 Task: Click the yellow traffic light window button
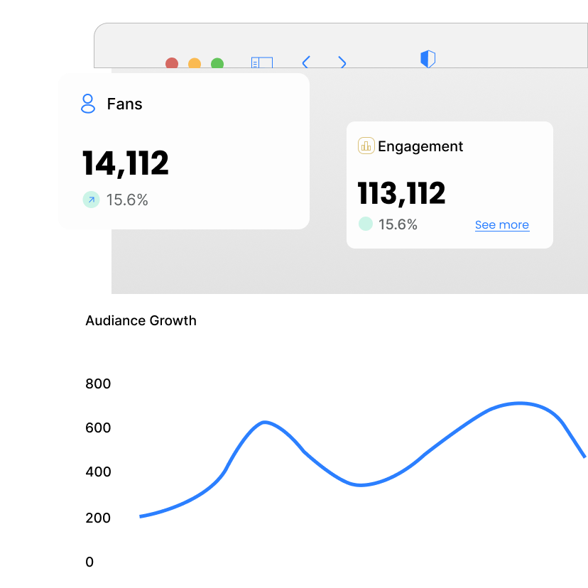point(195,63)
